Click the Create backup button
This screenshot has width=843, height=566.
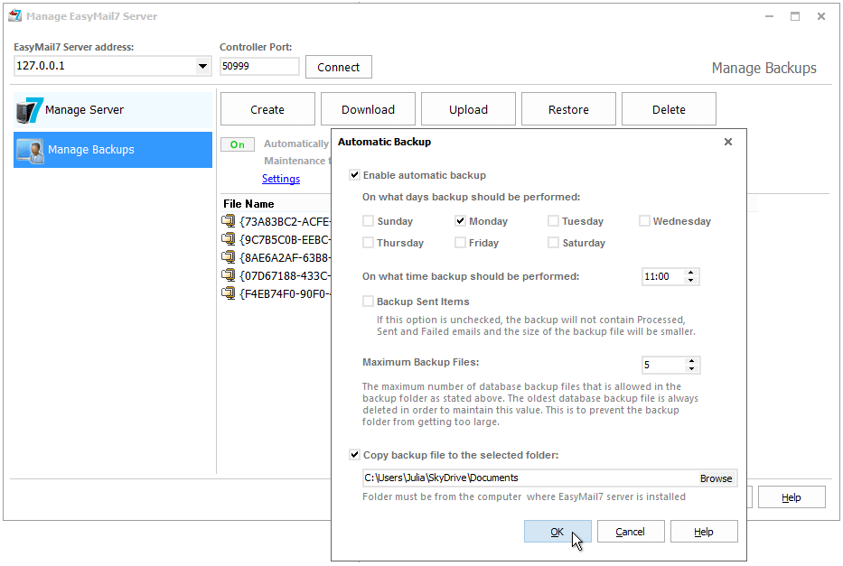pyautogui.click(x=267, y=109)
